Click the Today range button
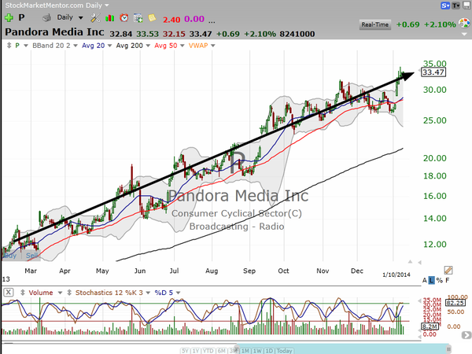The width and height of the screenshot is (472, 354). point(284,351)
